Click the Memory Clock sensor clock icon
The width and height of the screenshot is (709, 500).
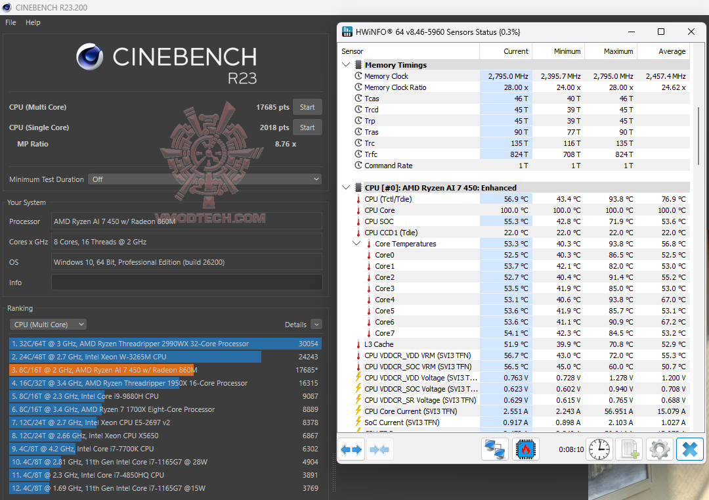(x=358, y=76)
